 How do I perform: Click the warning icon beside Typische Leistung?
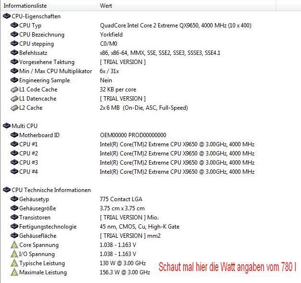point(14,263)
